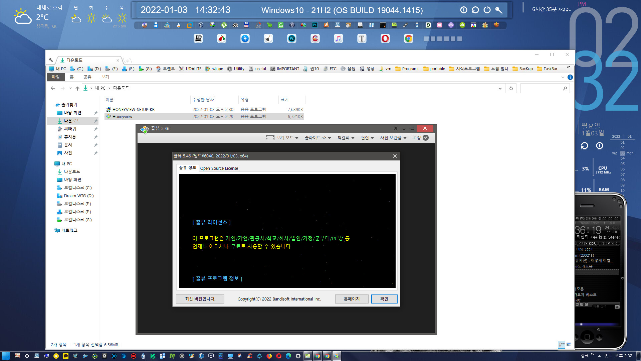Open the 슬라이드 쇼 dropdown menu

tap(317, 138)
